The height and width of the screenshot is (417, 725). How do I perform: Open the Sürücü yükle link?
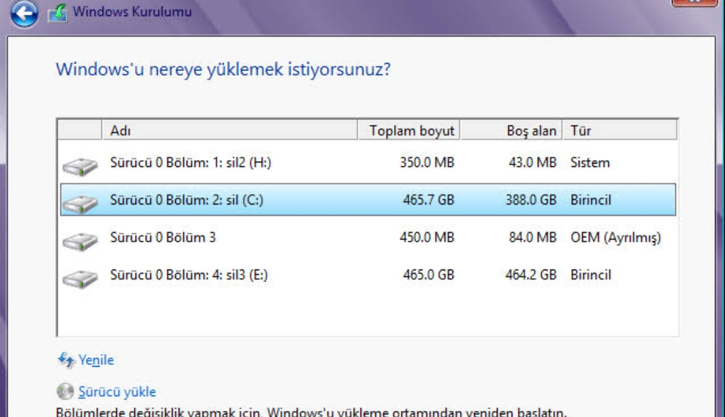point(117,392)
